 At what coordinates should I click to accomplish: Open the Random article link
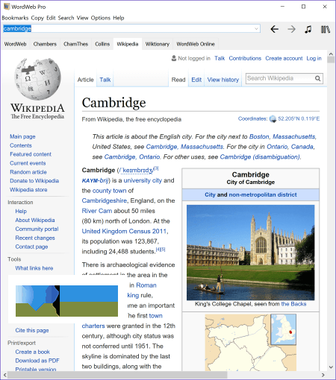click(x=28, y=172)
